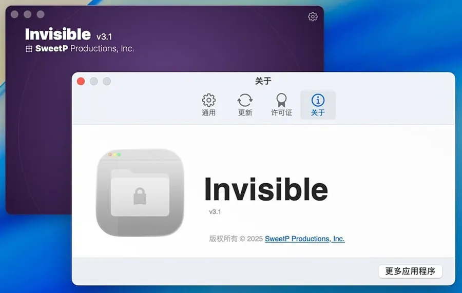Click the white Invisible title in purple window
Image resolution: width=462 pixels, height=293 pixels.
(x=58, y=34)
